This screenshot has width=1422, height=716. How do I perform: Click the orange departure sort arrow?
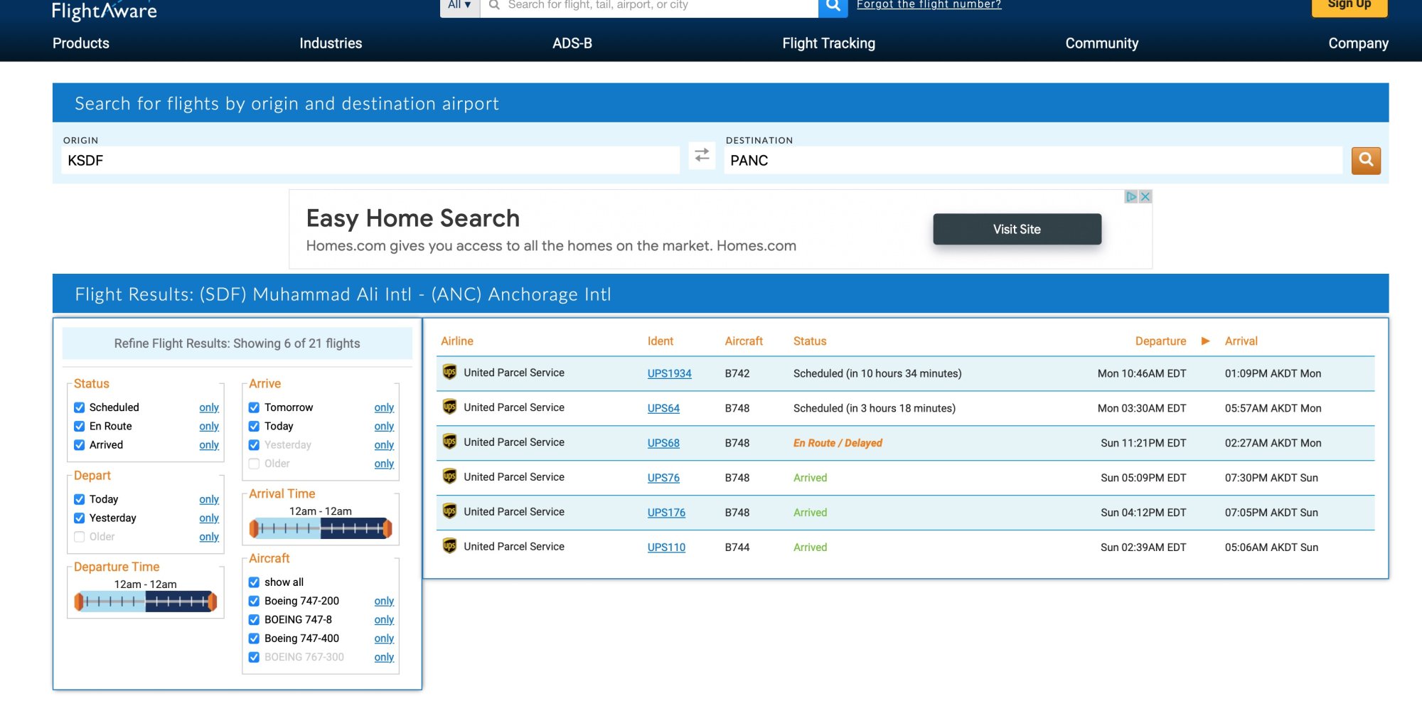tap(1205, 341)
